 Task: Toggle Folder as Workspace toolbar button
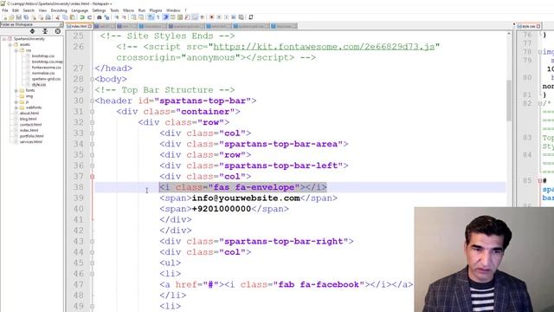pos(195,17)
